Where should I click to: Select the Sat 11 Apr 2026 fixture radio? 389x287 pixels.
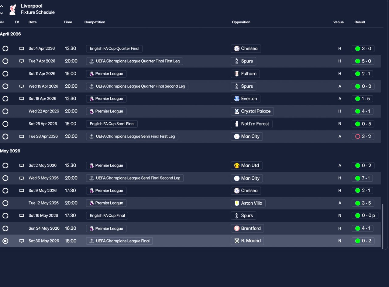pyautogui.click(x=5, y=74)
